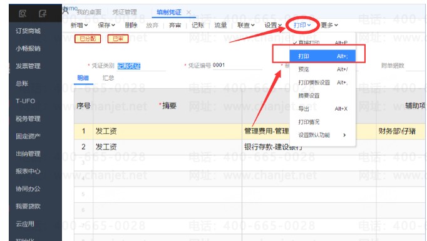Open 总账 in the sidebar

pyautogui.click(x=22, y=84)
